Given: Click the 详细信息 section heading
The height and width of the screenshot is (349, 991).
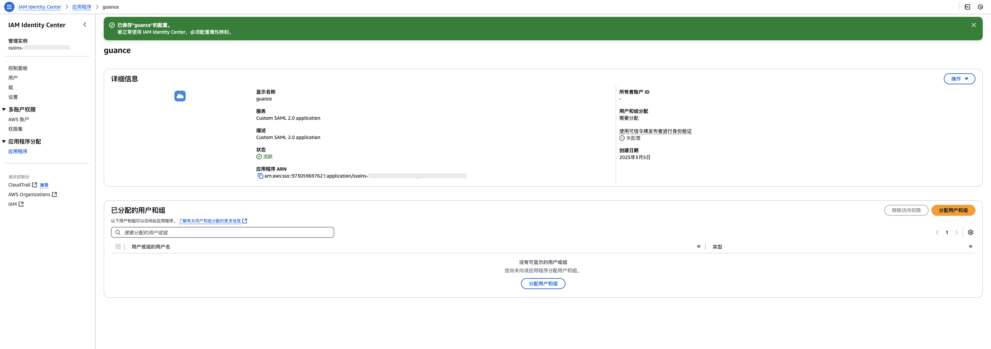Looking at the screenshot, I should (x=124, y=79).
